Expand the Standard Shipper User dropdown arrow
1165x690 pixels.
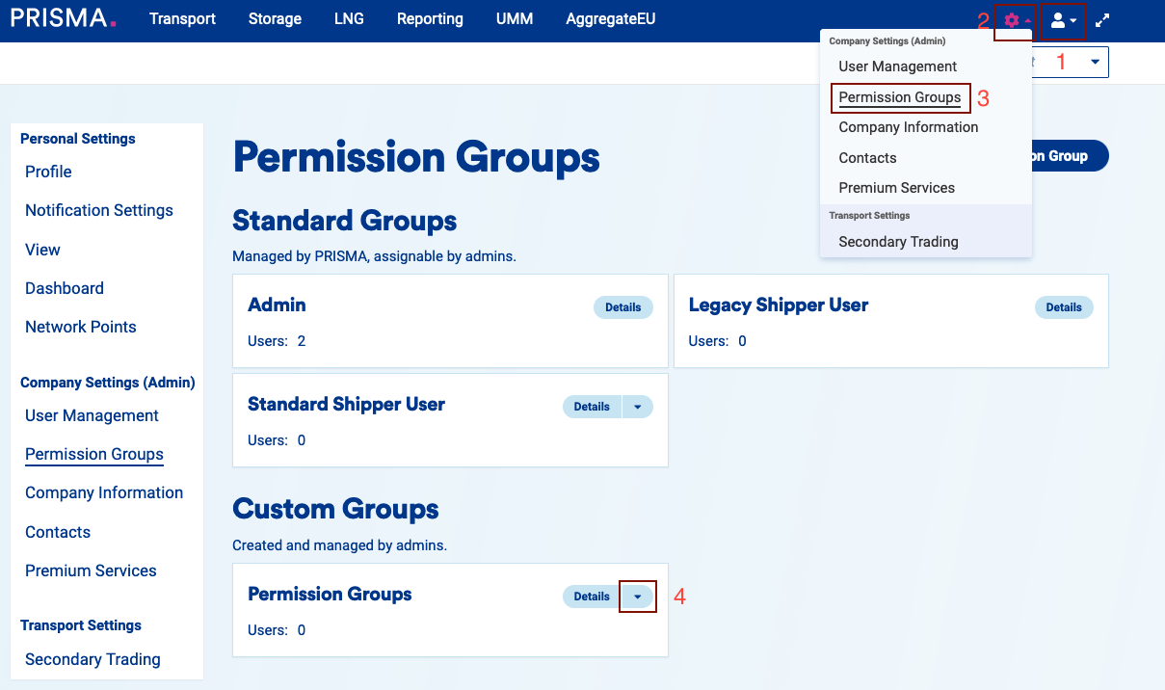pyautogui.click(x=637, y=407)
